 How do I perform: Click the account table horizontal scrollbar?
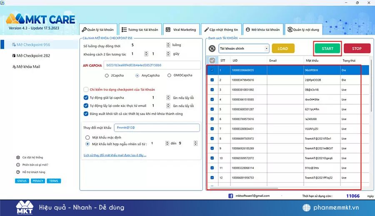click(x=243, y=188)
